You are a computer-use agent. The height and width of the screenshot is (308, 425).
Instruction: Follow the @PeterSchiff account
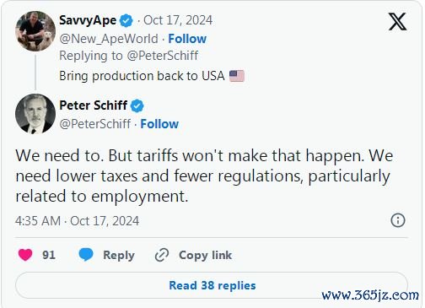point(159,124)
